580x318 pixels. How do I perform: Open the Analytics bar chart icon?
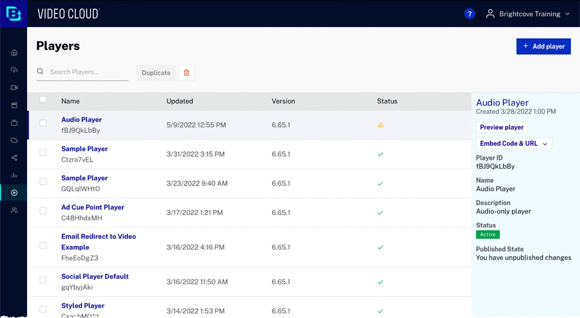pos(14,175)
